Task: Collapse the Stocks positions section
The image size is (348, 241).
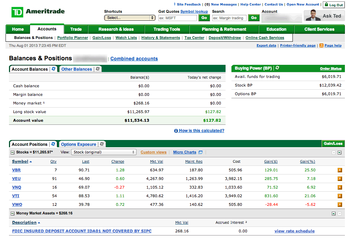Action: 13,152
